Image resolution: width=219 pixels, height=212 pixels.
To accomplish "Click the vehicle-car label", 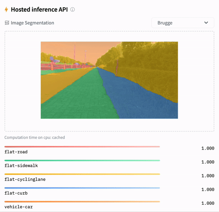I will [x=18, y=207].
